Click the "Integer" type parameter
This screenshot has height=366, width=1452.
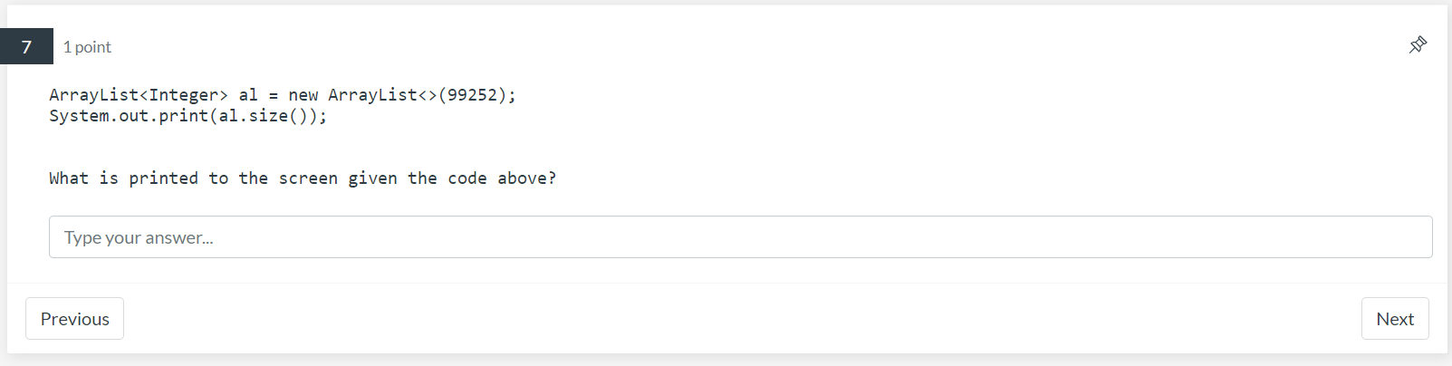click(184, 95)
